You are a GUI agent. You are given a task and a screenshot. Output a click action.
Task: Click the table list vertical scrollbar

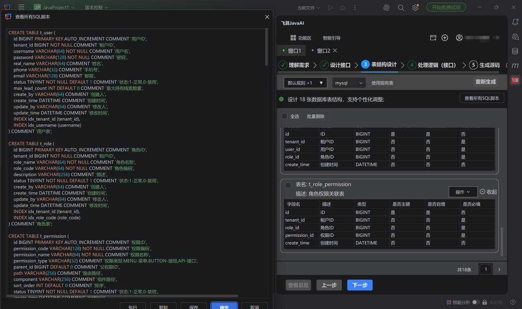point(502,241)
